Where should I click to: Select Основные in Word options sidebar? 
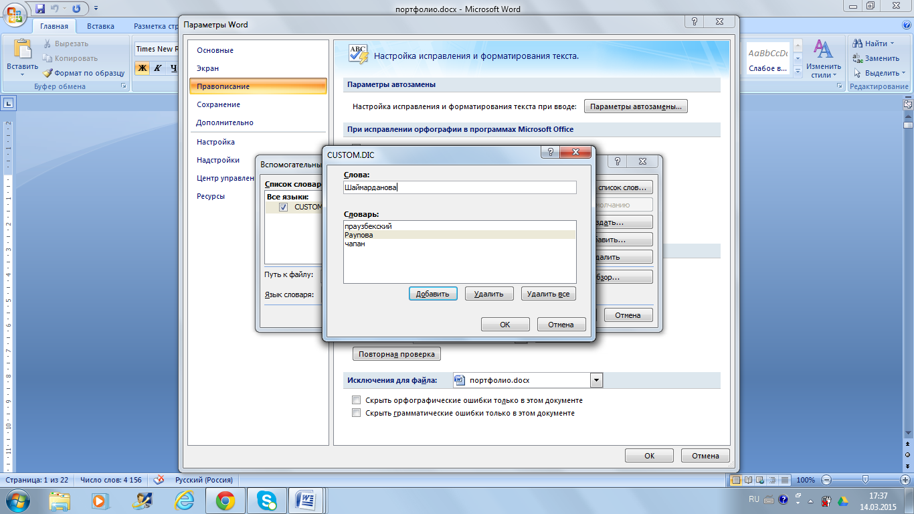coord(258,50)
